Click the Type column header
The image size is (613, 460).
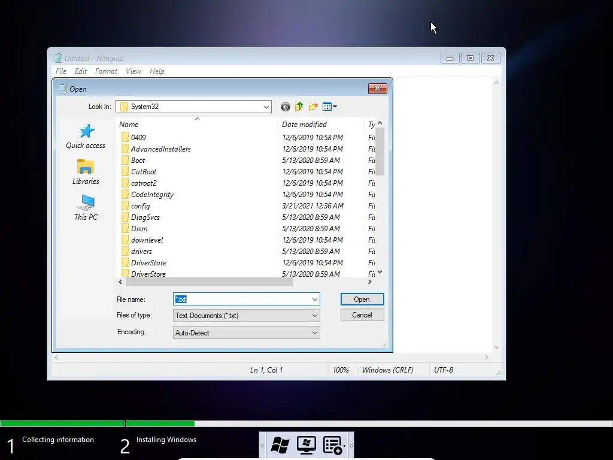(371, 125)
